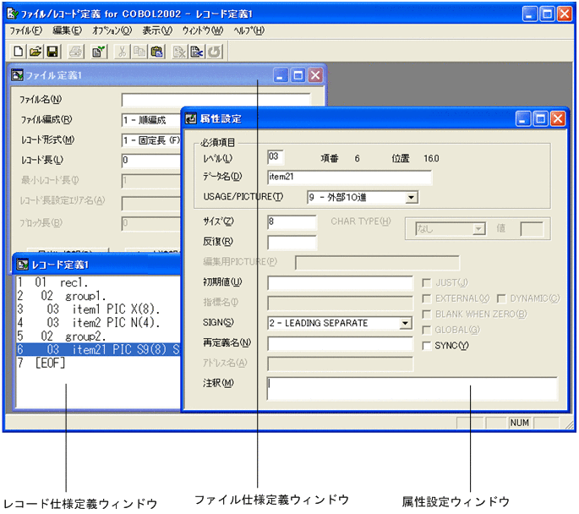Click the 再定義名(N) input field
Screen dimensions: 579x514
pyautogui.click(x=340, y=343)
